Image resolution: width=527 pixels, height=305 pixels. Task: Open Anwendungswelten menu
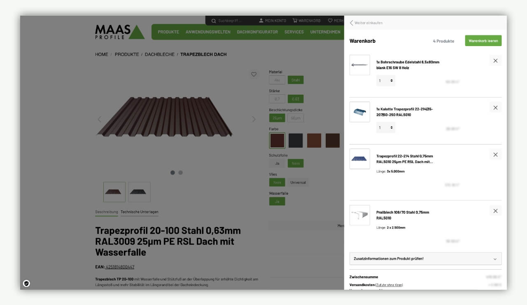pos(208,32)
